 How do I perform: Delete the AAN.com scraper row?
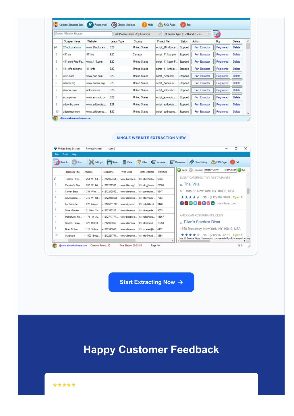(237, 76)
